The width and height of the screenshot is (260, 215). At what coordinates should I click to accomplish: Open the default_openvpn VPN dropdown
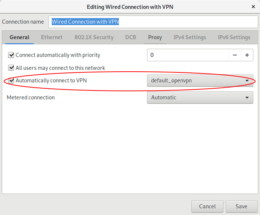(x=200, y=81)
